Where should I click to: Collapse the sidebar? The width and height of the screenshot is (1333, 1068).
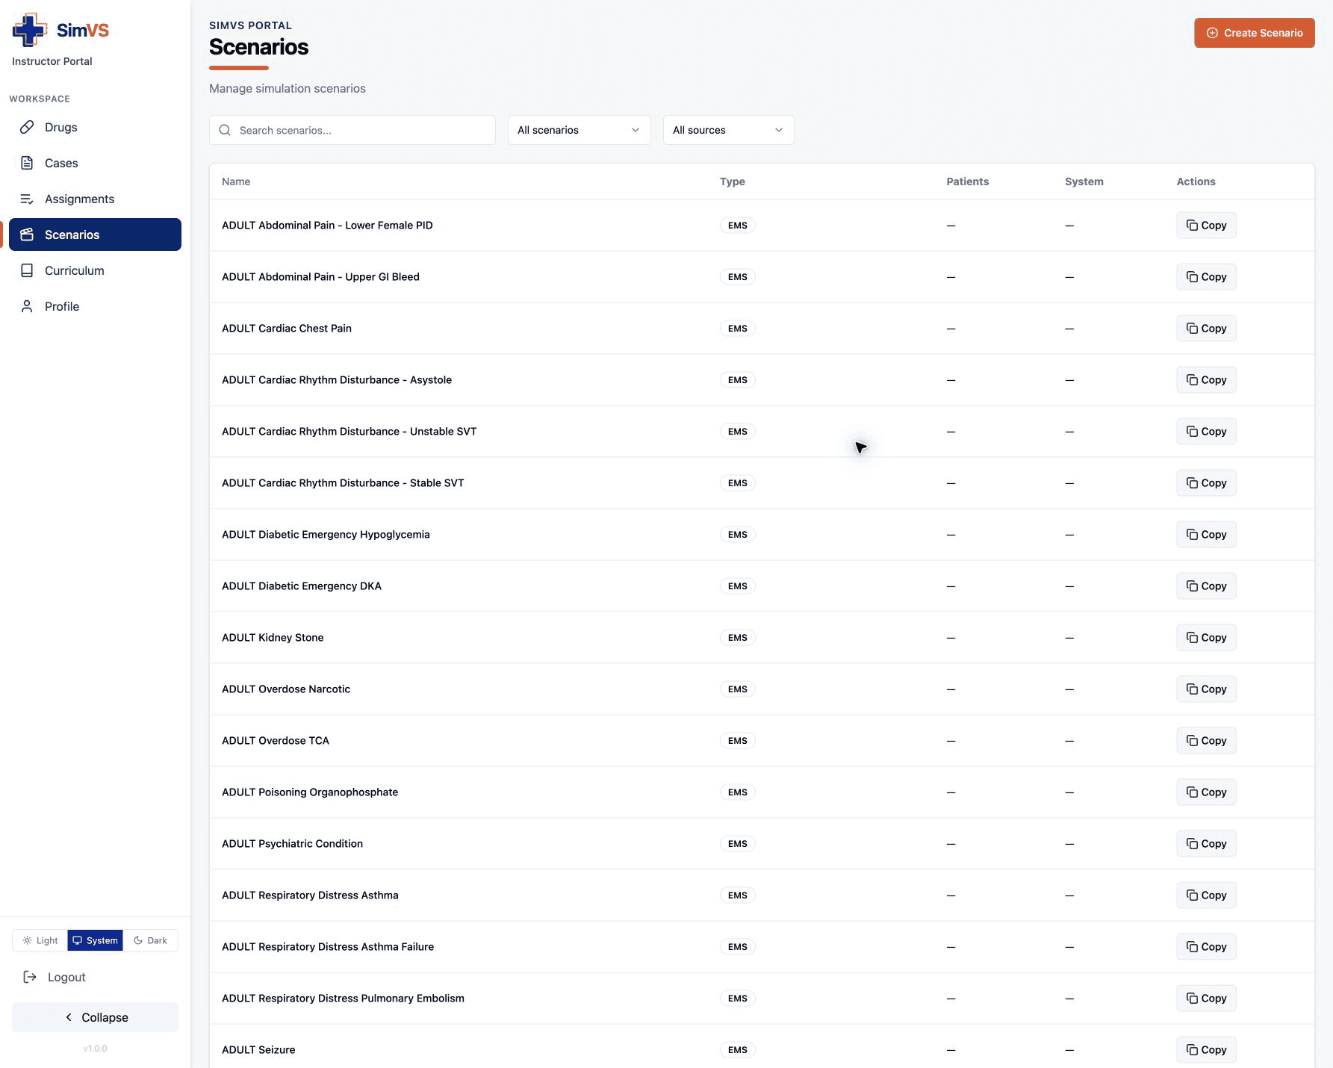coord(95,1017)
